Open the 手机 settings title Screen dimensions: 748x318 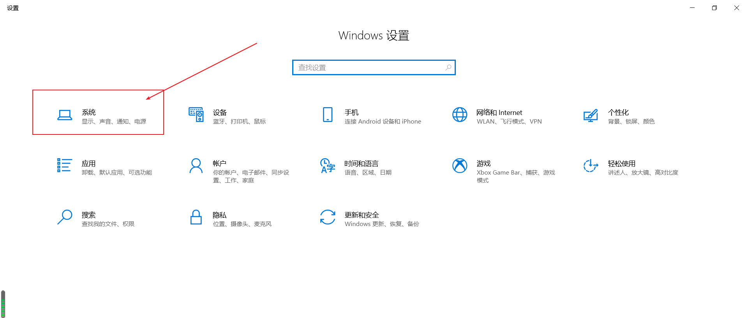pyautogui.click(x=351, y=112)
